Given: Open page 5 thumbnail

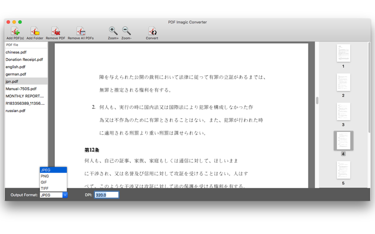Looking at the screenshot, I should (343, 170).
